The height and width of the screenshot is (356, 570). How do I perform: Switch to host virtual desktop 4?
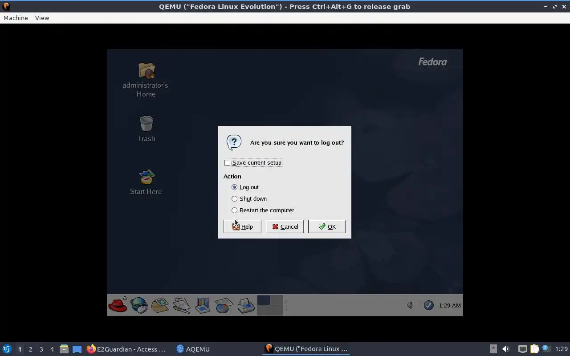52,349
